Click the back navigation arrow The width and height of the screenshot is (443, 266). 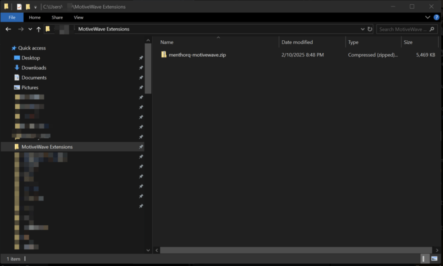[x=8, y=29]
